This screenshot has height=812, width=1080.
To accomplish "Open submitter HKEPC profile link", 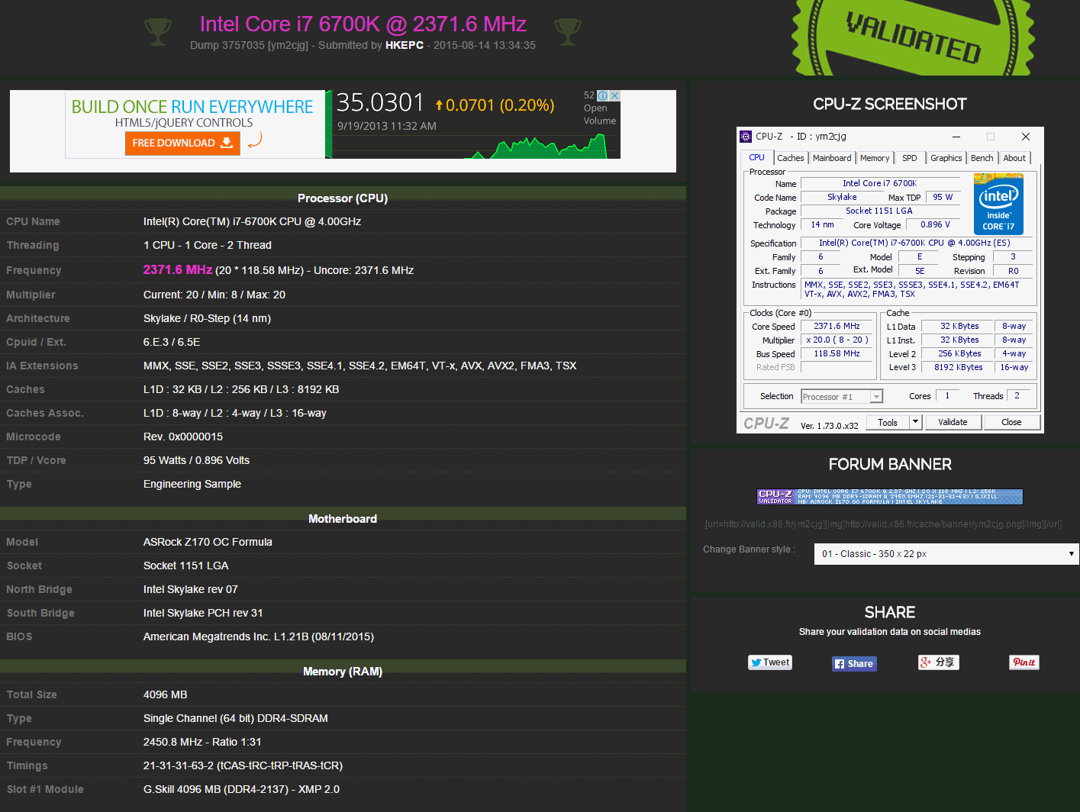I will (405, 45).
